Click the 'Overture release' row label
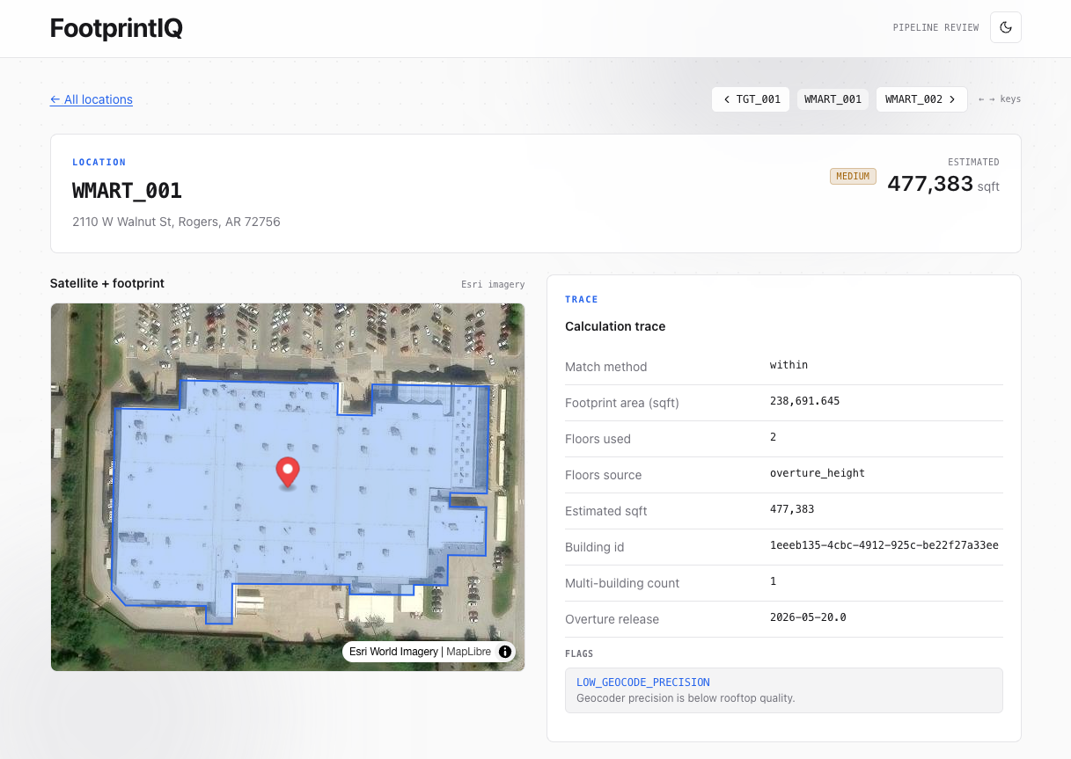The height and width of the screenshot is (759, 1071). tap(612, 619)
